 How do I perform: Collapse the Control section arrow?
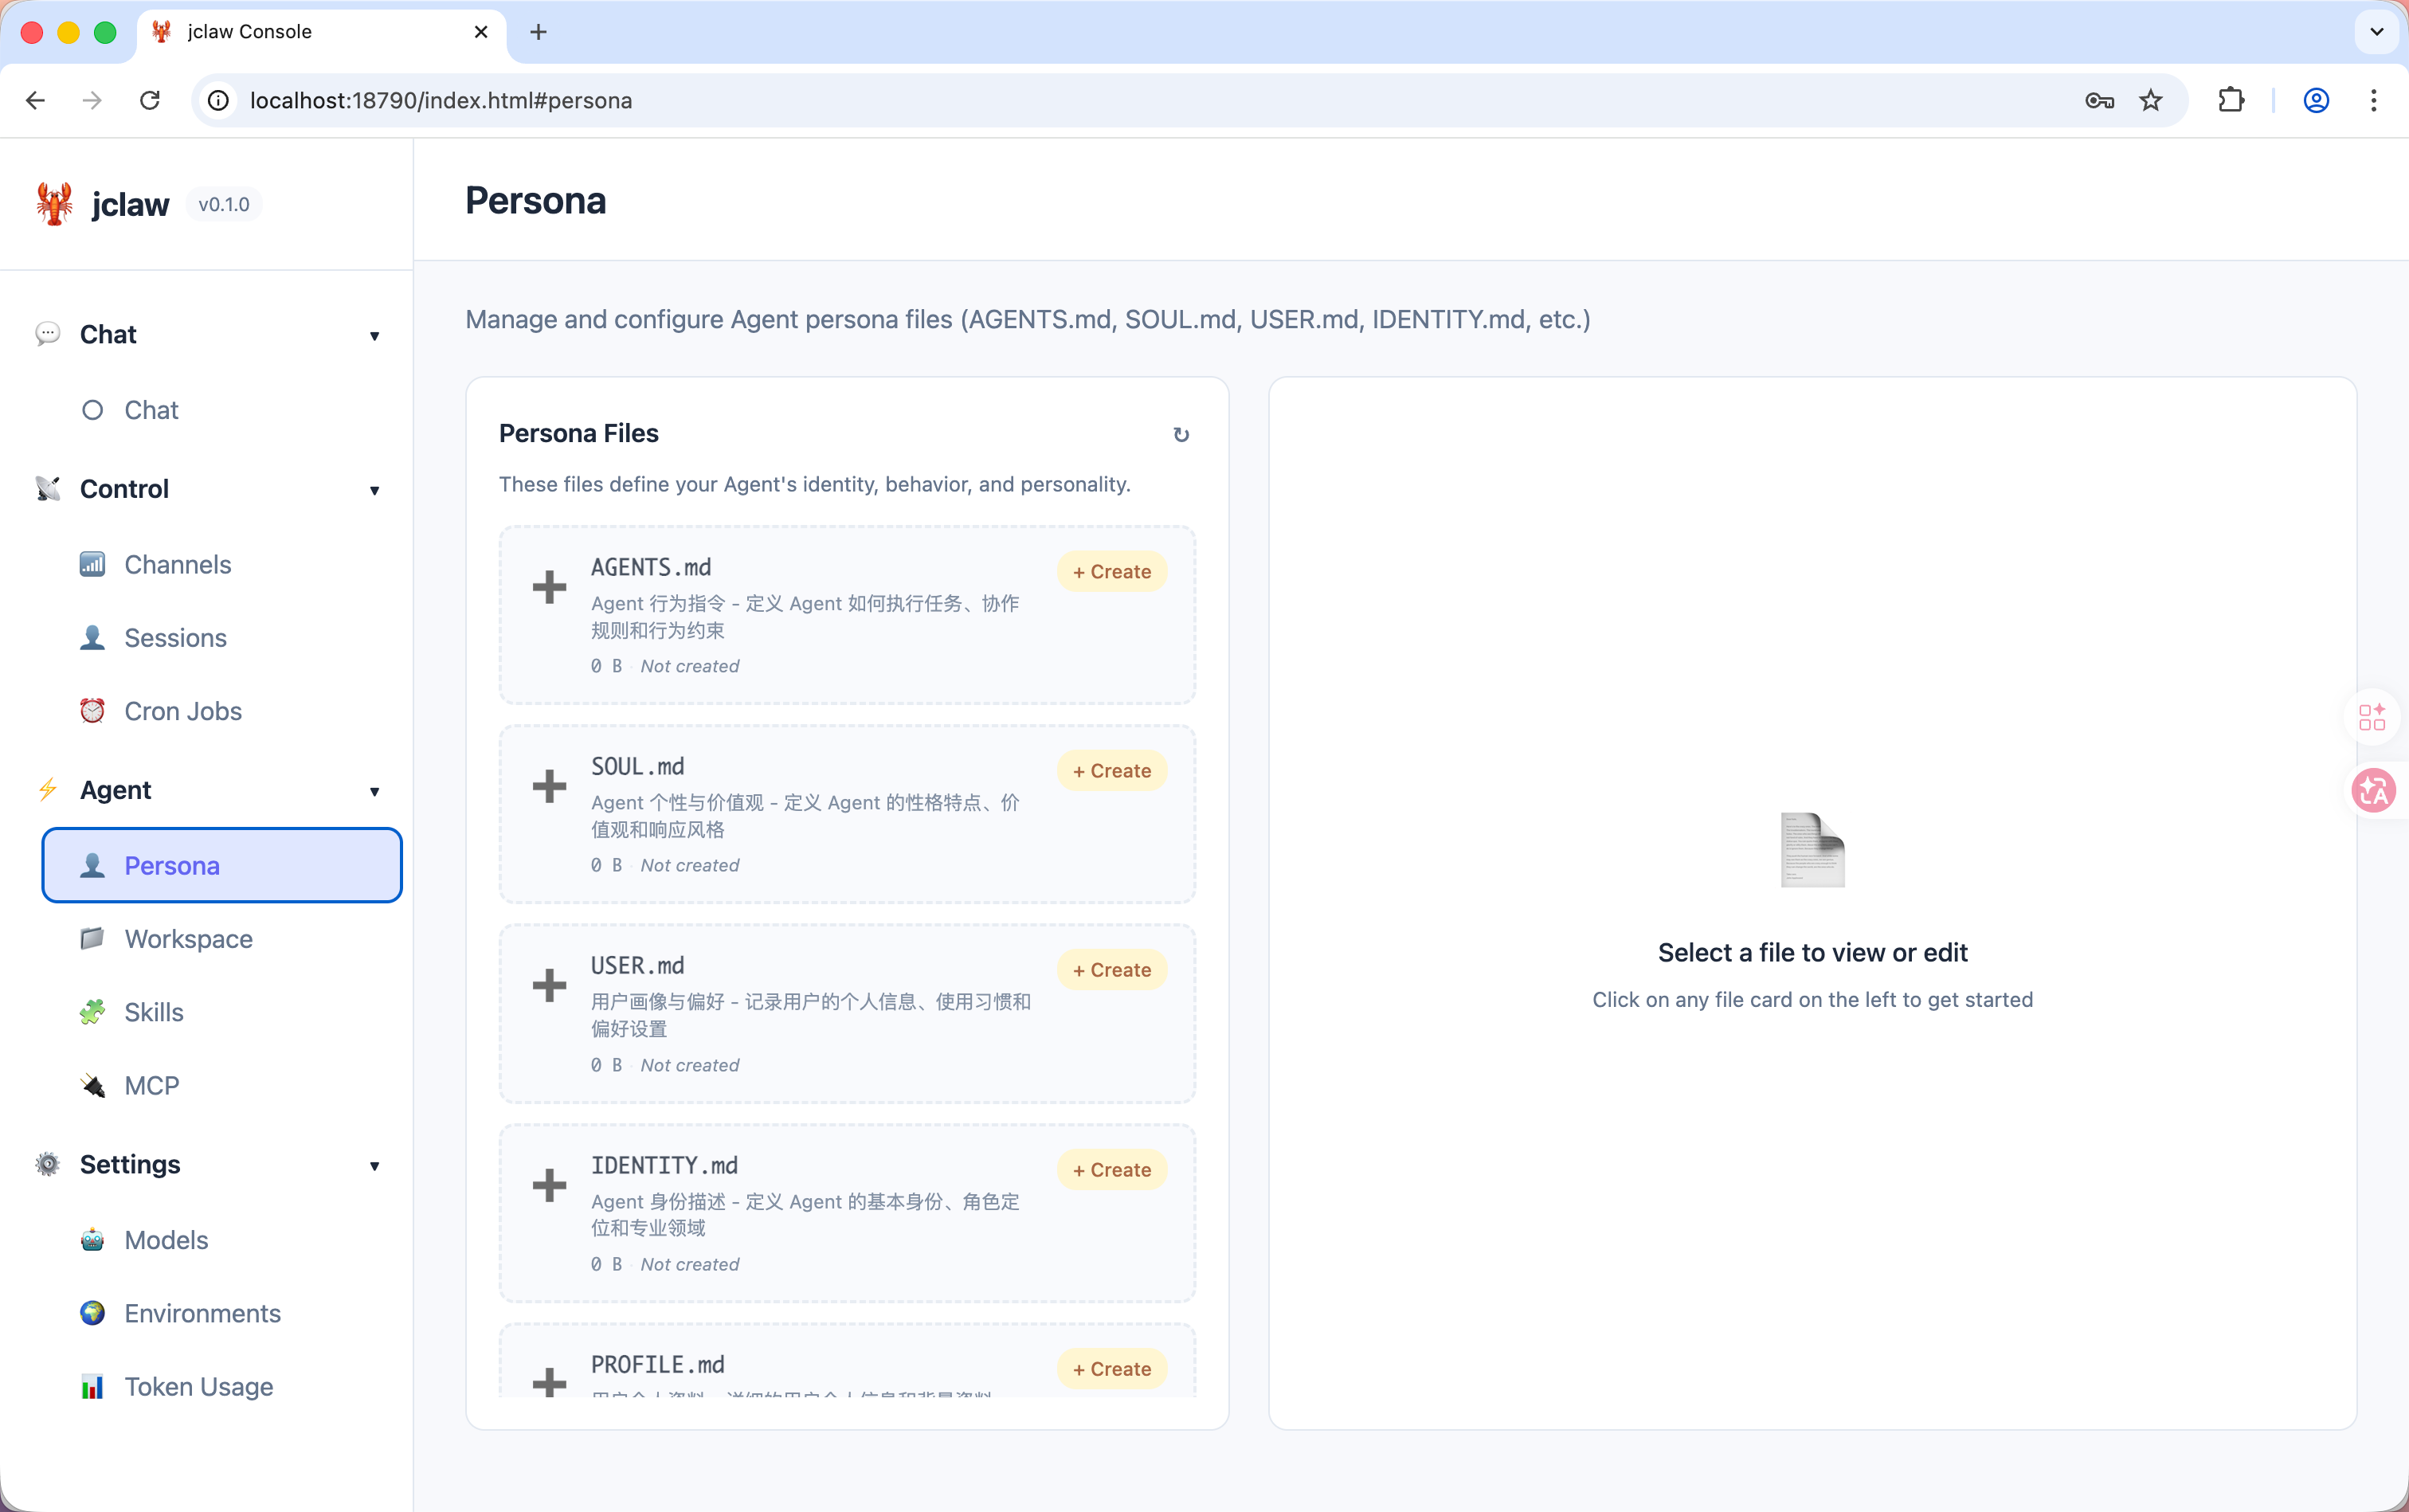pos(374,490)
